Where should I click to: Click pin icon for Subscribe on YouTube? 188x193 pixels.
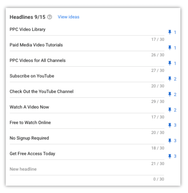[170, 79]
